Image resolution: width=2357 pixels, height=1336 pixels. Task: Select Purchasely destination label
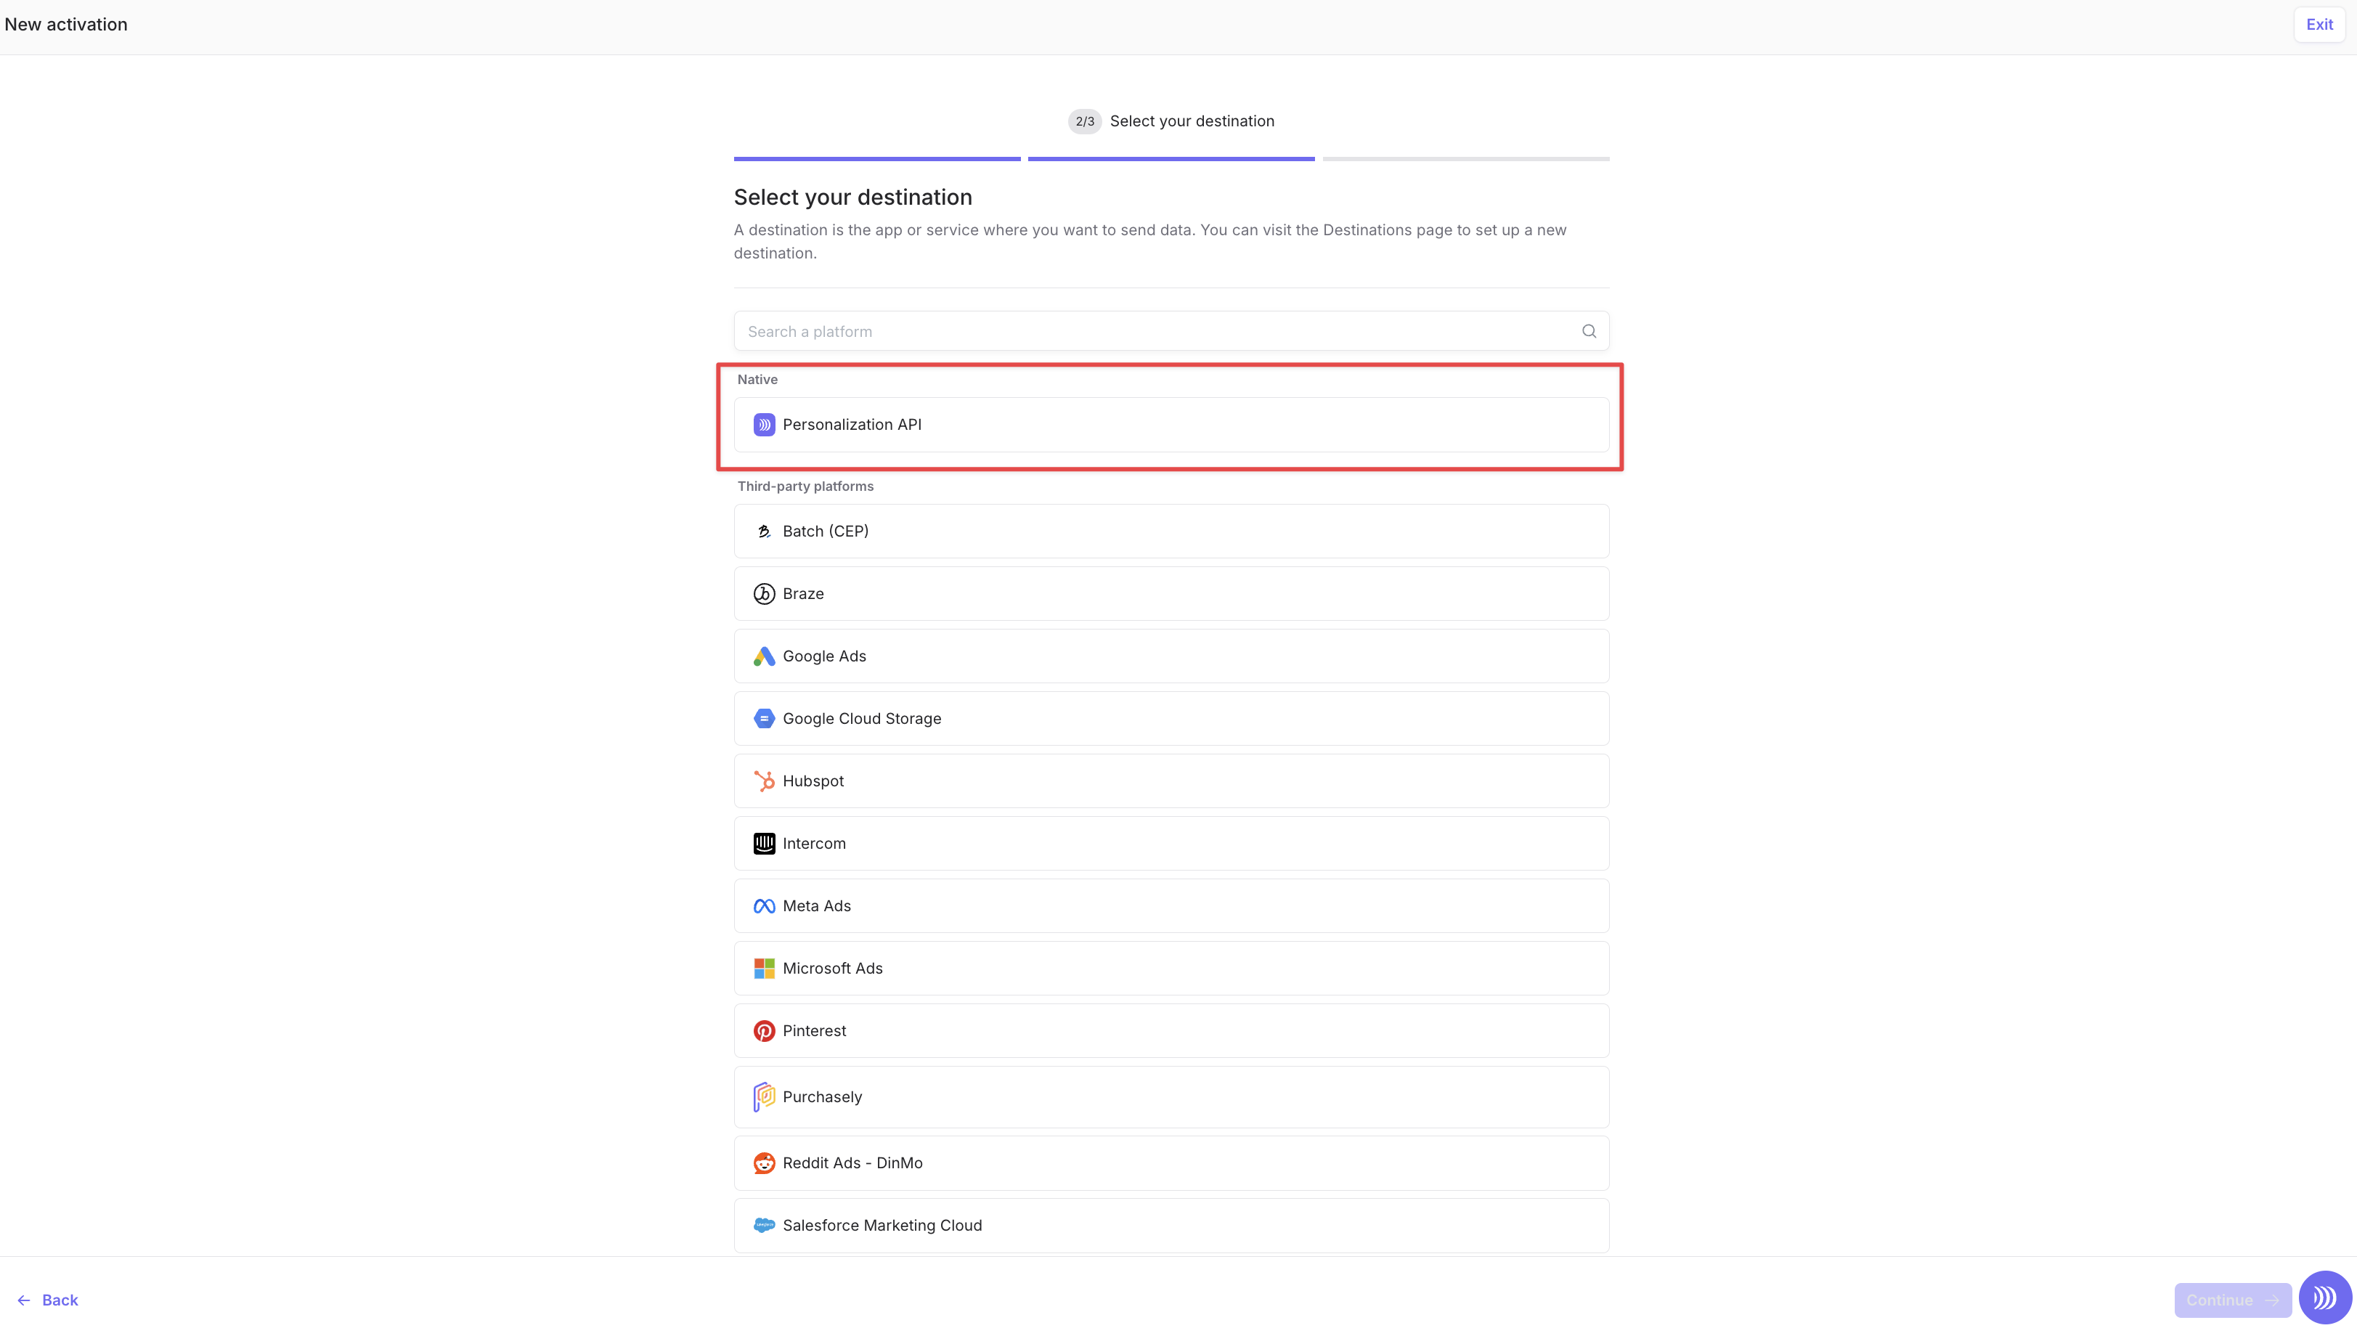(822, 1096)
